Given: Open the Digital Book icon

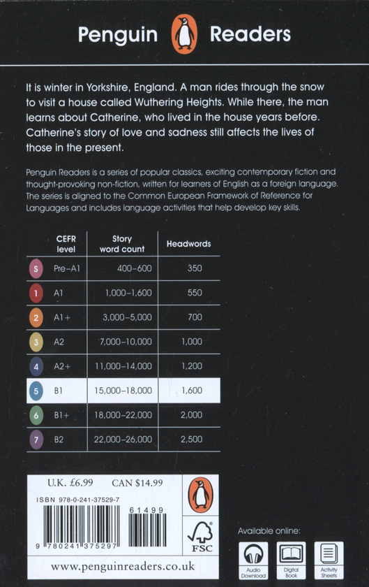Looking at the screenshot, I should (291, 560).
